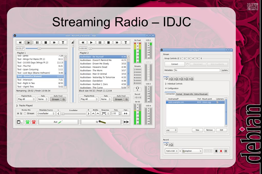Click the red telephone hang-up icon
Viewport: 262px width, 174px height.
34,122
